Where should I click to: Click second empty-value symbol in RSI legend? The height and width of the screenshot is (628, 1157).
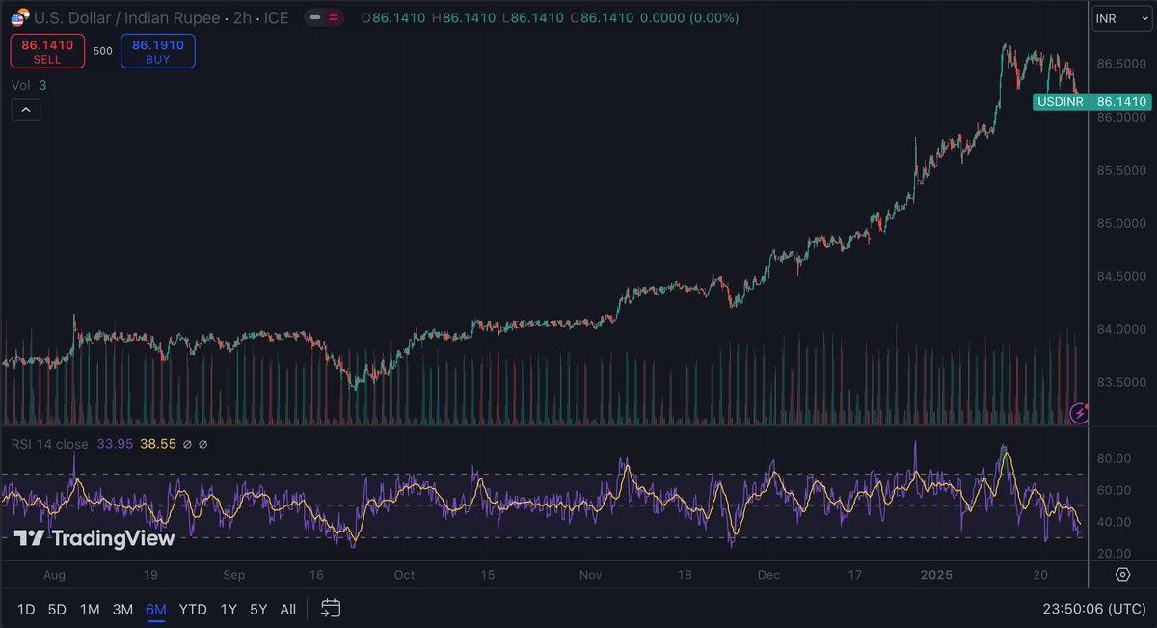point(203,444)
